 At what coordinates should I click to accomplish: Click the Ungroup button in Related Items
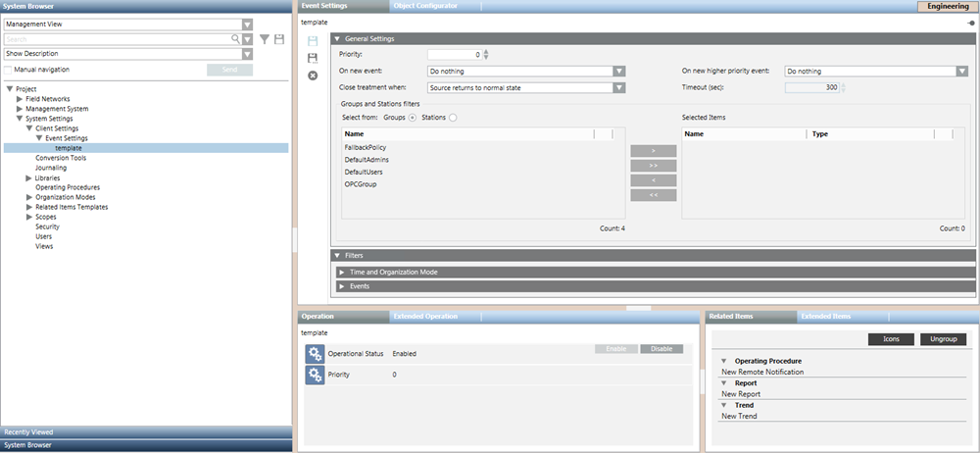tap(944, 339)
